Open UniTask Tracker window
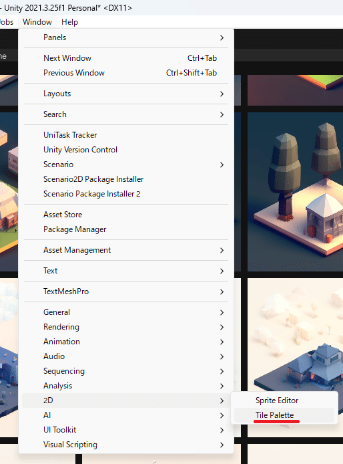Image resolution: width=343 pixels, height=464 pixels. (x=126, y=135)
